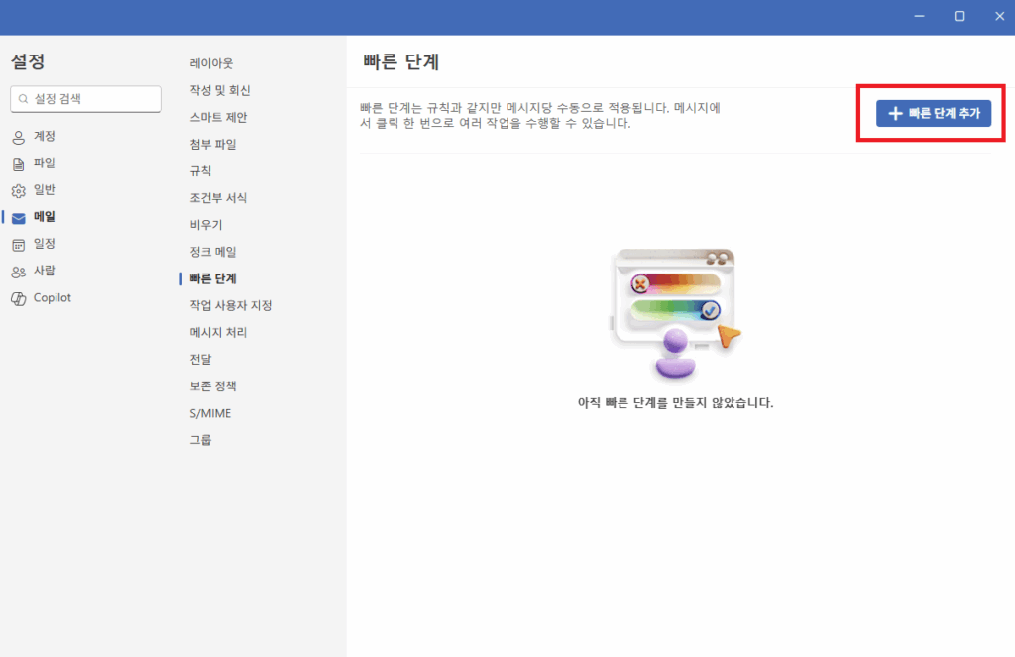Open the 일정 (Calendar) settings icon

click(18, 244)
